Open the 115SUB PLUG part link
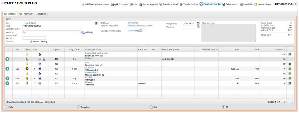This screenshot has width=299, height=113. tap(30, 23)
